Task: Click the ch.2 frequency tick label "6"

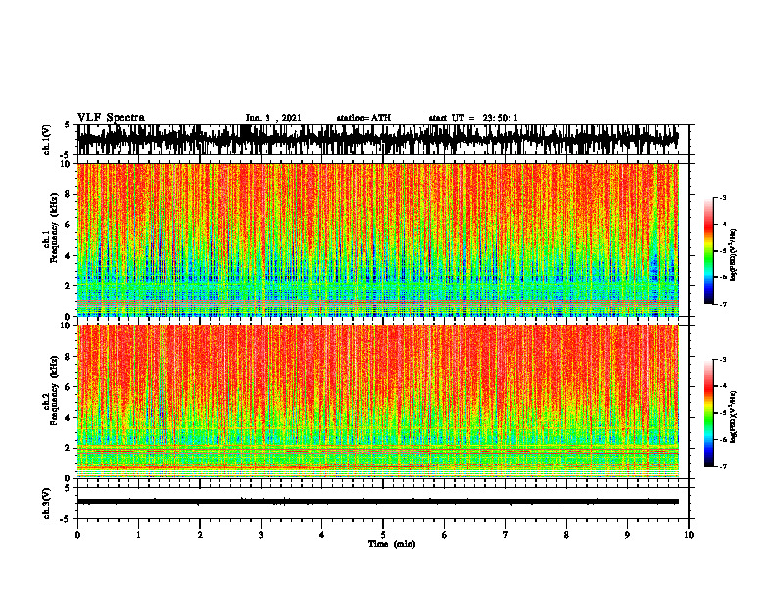Action: point(70,386)
